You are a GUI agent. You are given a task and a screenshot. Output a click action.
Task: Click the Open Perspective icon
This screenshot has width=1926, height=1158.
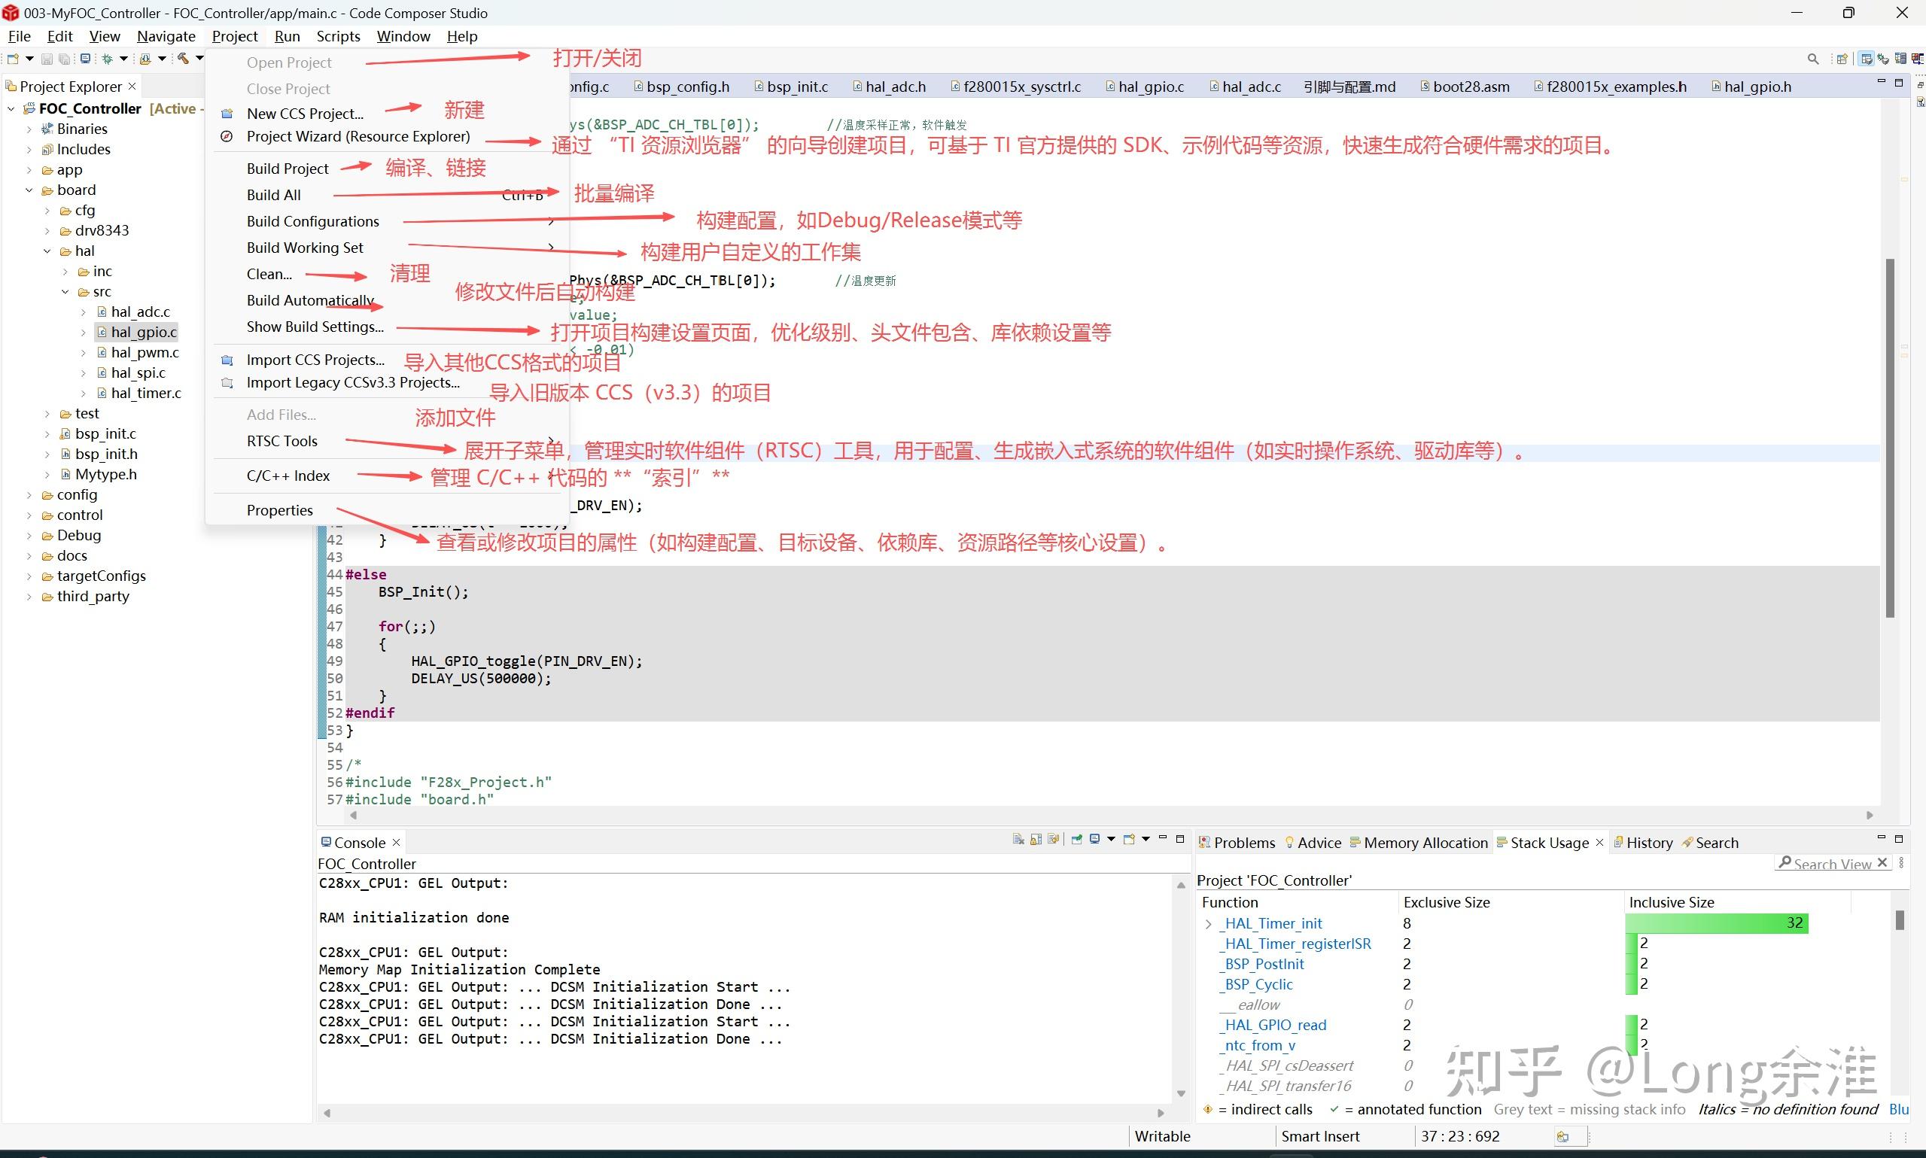(x=1842, y=59)
